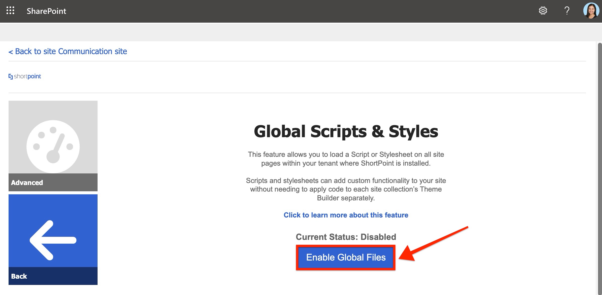Click the Global Scripts & Styles heading
The image size is (602, 295).
[346, 131]
